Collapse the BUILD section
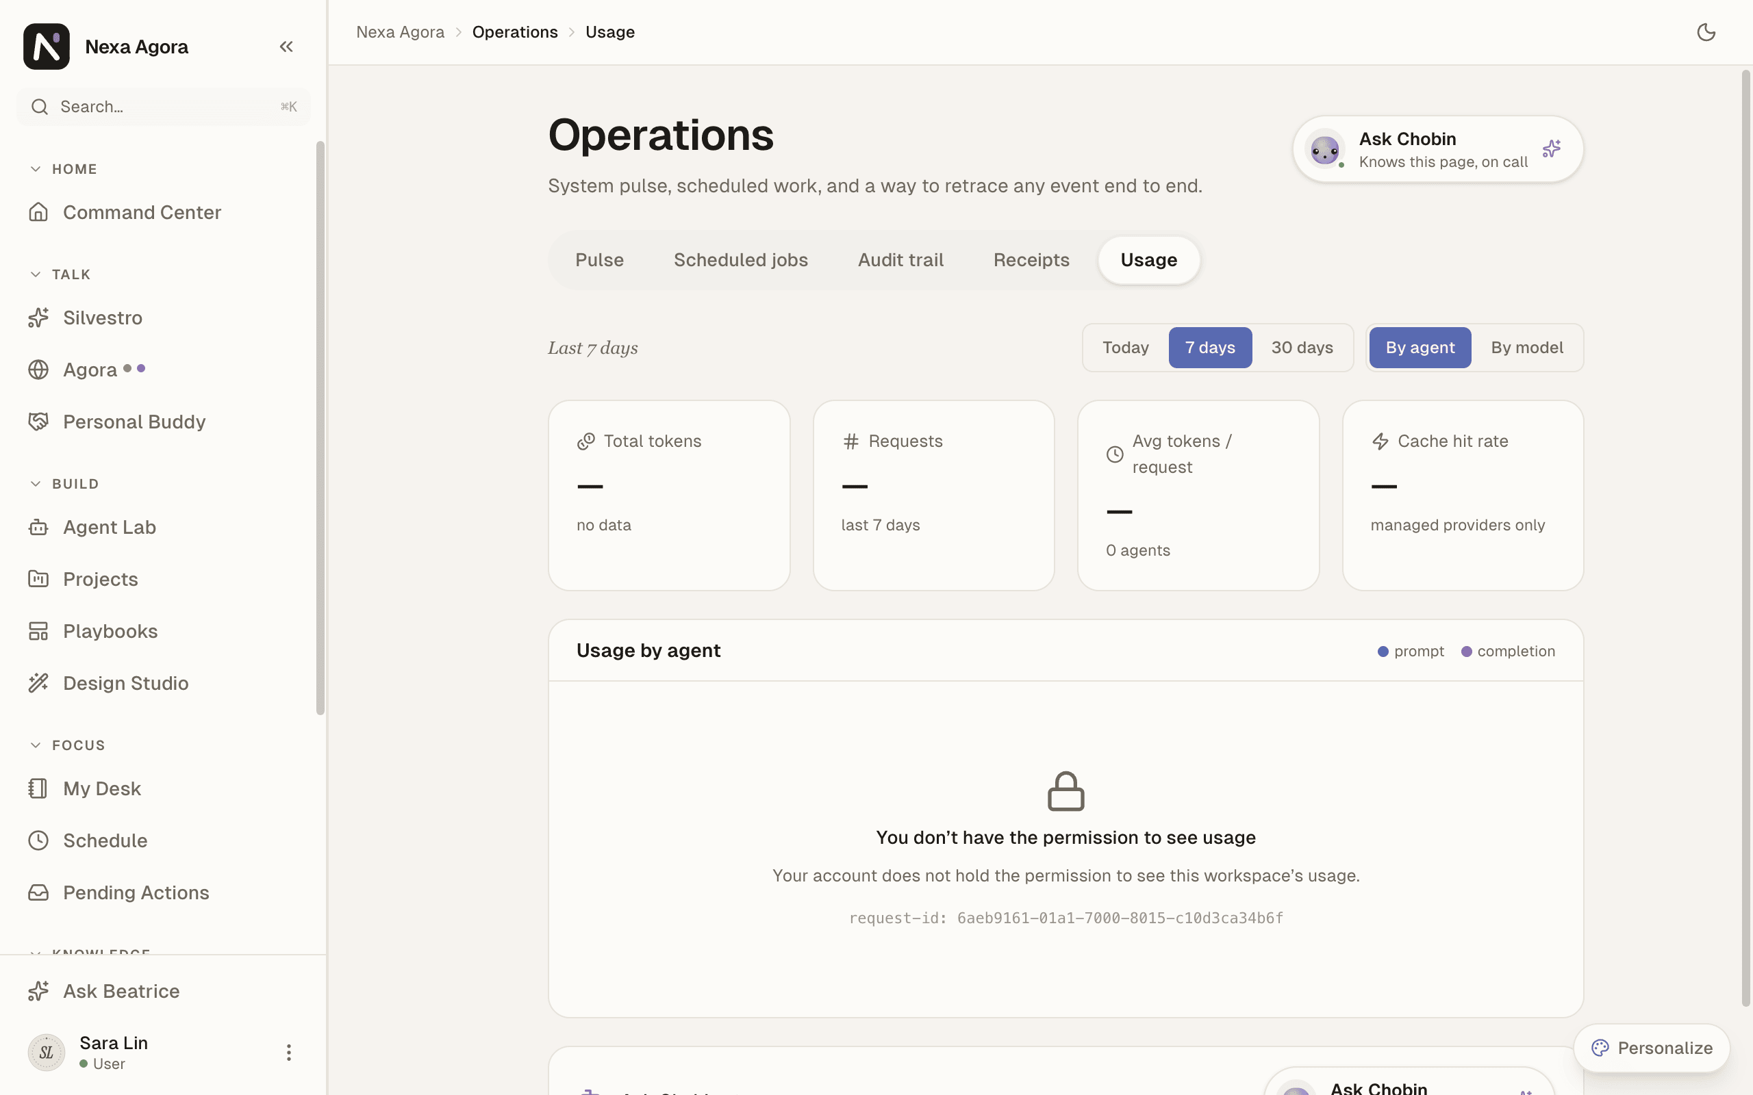1753x1095 pixels. click(x=36, y=484)
